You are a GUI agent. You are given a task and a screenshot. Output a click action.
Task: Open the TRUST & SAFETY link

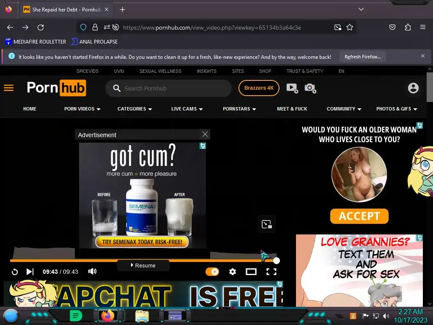(x=305, y=71)
